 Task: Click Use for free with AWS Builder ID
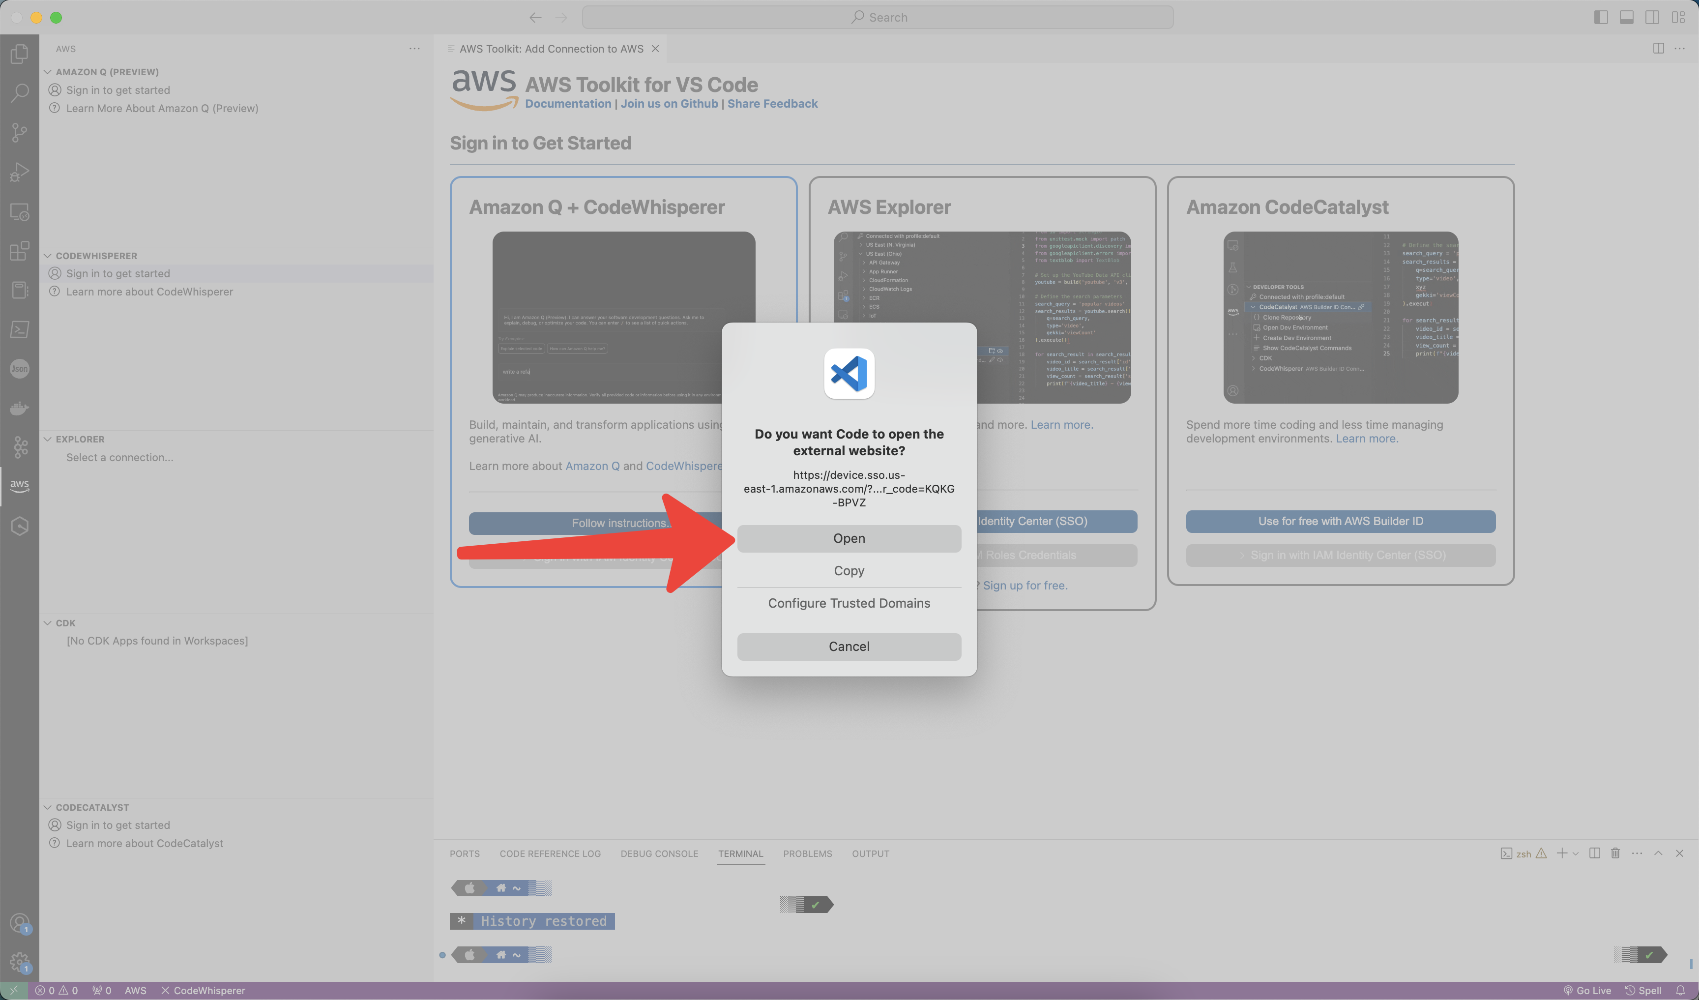[x=1340, y=521]
